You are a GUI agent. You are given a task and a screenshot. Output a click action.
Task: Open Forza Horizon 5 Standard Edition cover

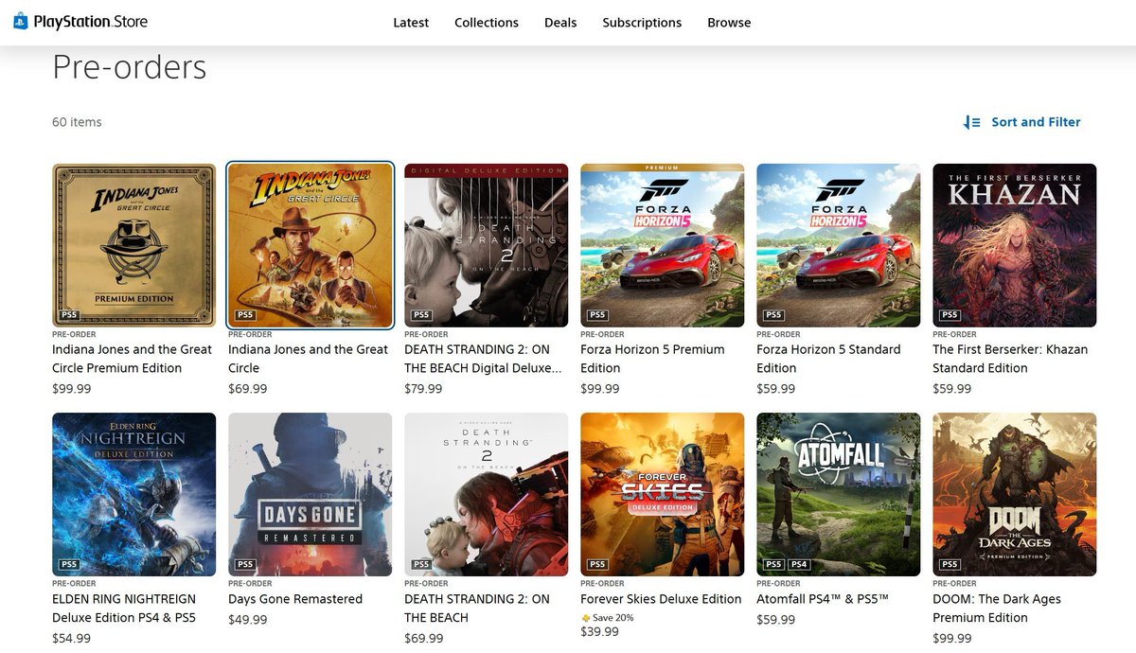pyautogui.click(x=839, y=246)
